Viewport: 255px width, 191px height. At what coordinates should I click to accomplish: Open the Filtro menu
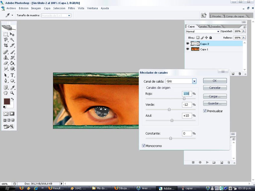(71, 8)
